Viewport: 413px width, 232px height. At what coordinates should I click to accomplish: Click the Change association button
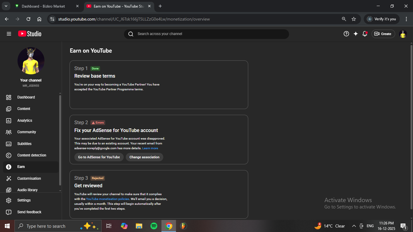(x=144, y=157)
